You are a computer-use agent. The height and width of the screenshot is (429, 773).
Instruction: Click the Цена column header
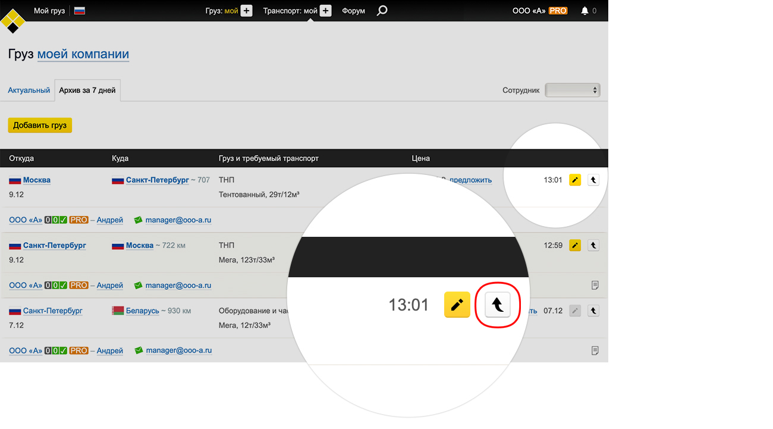(x=421, y=158)
